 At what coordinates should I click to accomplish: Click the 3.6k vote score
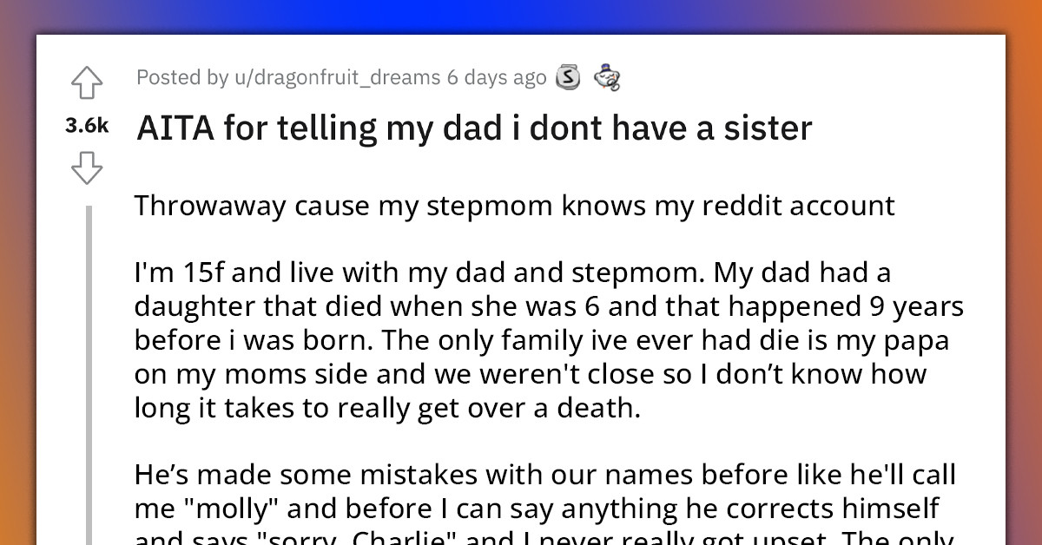(x=87, y=125)
